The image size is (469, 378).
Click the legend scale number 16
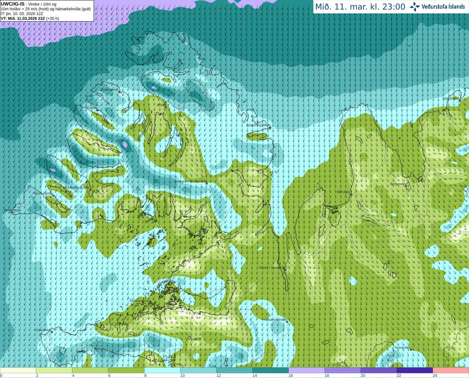291,375
